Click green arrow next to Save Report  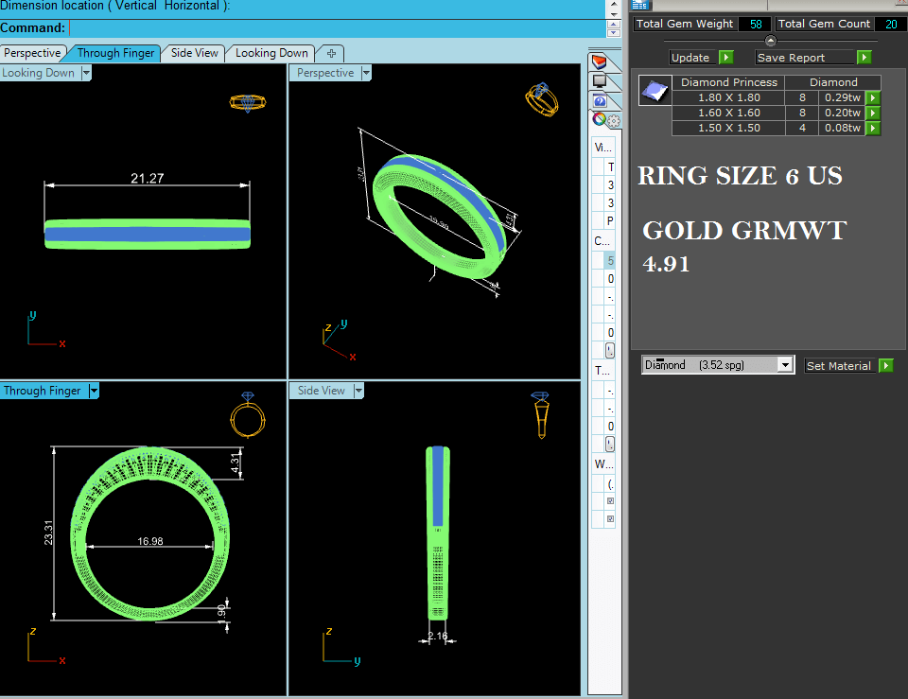pos(864,58)
